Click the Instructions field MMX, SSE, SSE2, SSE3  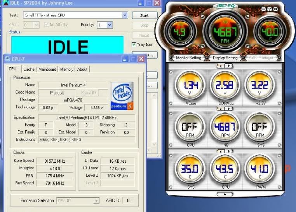point(87,140)
